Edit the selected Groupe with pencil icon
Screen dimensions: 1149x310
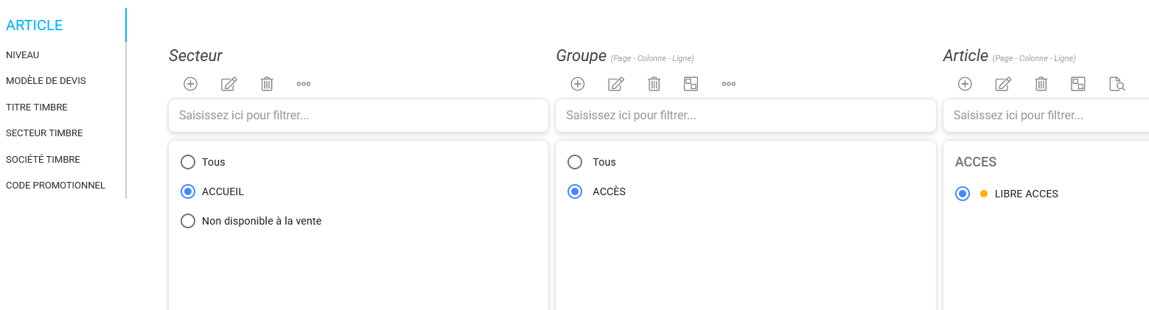point(616,84)
